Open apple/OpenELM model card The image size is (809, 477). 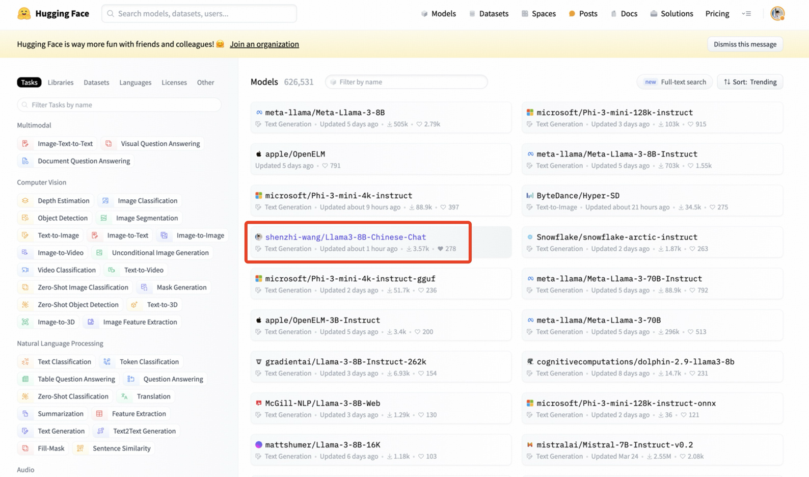[381, 160]
